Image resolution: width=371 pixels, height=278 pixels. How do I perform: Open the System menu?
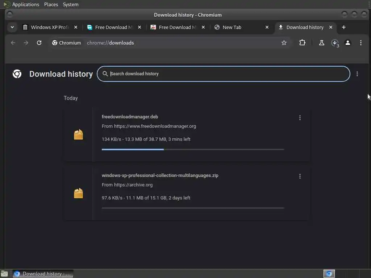point(71,4)
